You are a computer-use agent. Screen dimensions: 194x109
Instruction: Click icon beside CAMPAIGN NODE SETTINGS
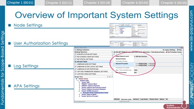75,64
